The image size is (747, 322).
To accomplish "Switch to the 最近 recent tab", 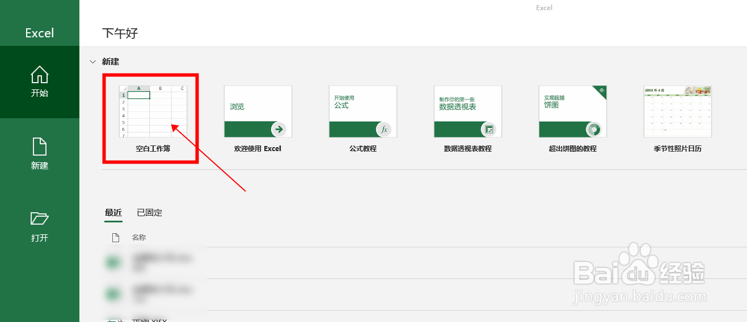I will pyautogui.click(x=113, y=213).
